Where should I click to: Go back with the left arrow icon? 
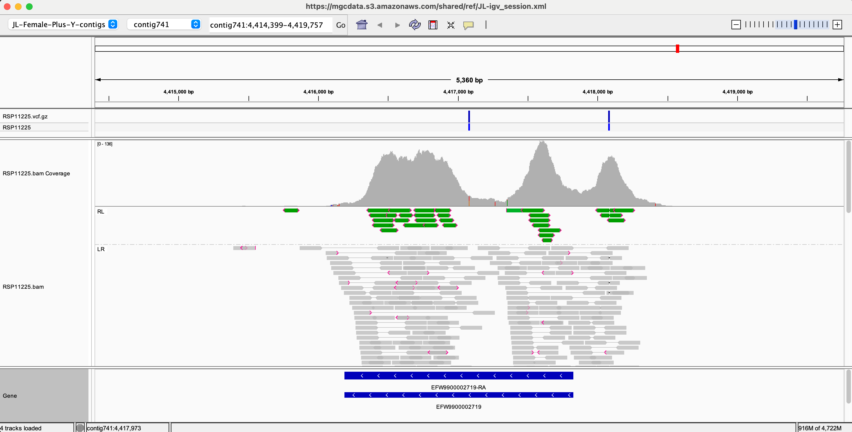380,25
